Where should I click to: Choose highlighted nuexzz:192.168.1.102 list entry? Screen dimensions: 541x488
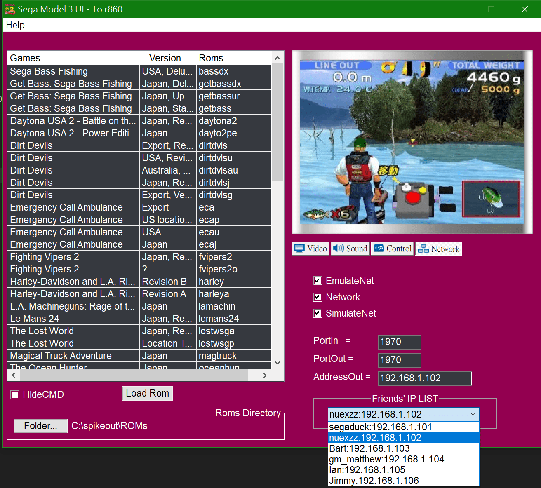click(x=404, y=438)
